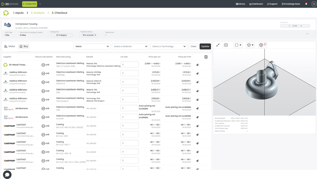
Task: Click the circled X icon in viewer toolbar
Action: click(x=261, y=45)
